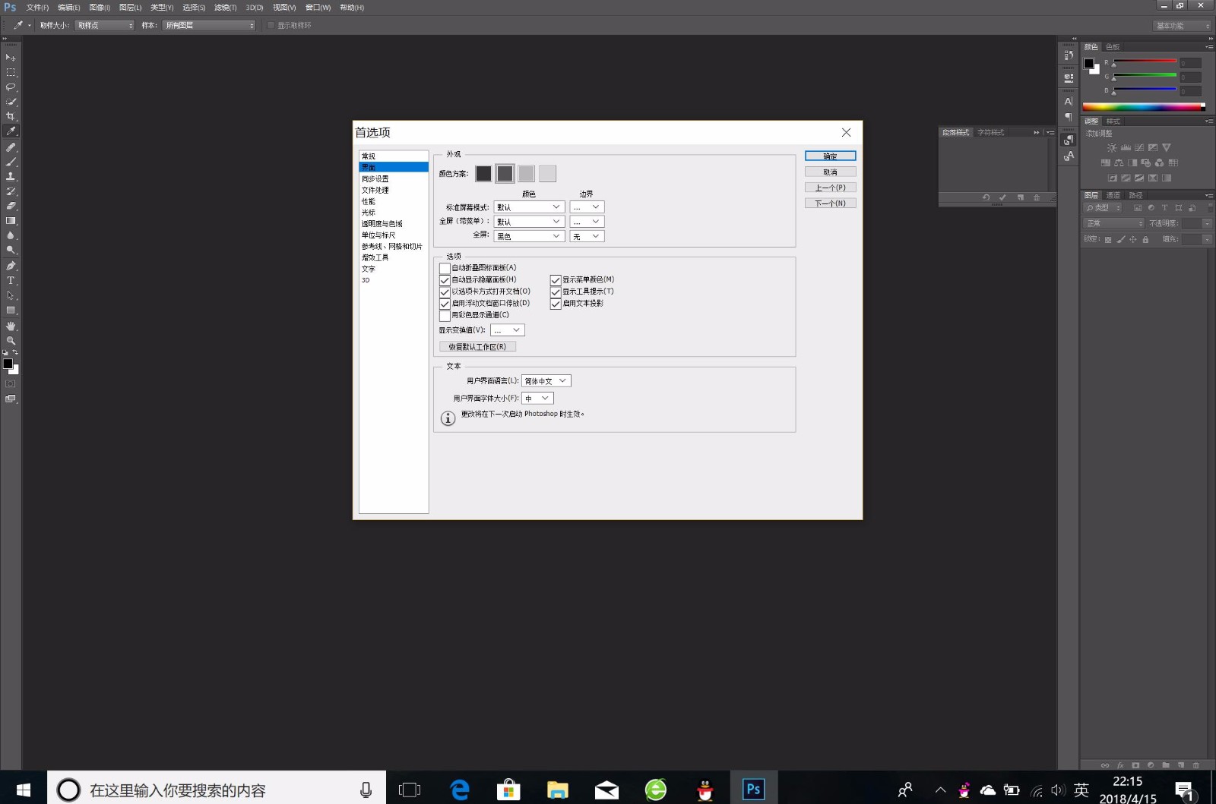Select the Crop tool
This screenshot has width=1216, height=804.
11,116
